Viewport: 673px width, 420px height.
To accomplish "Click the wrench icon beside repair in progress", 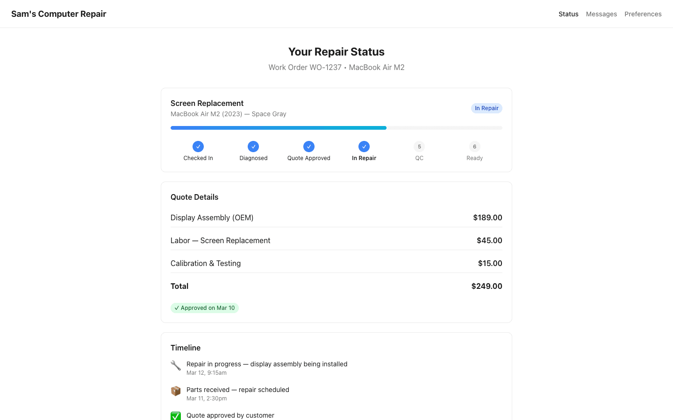I will [176, 365].
